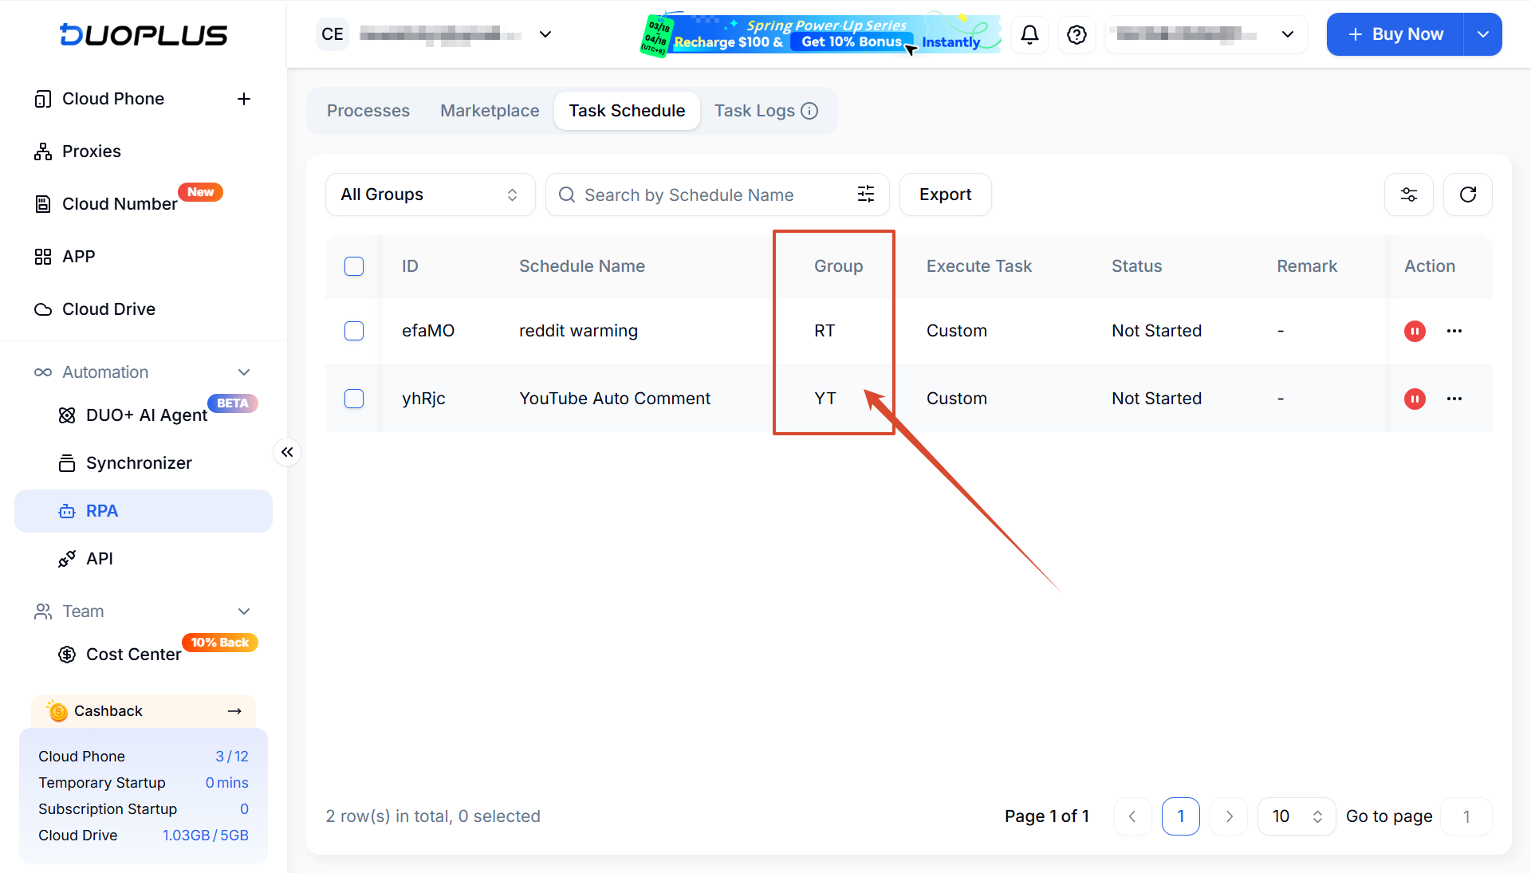Go to the next page arrow

(x=1229, y=816)
